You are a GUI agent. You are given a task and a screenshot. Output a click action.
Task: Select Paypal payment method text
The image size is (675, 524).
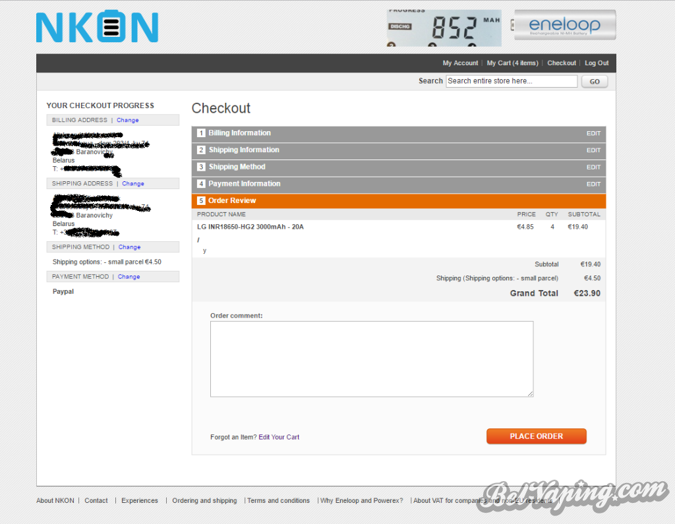click(63, 291)
